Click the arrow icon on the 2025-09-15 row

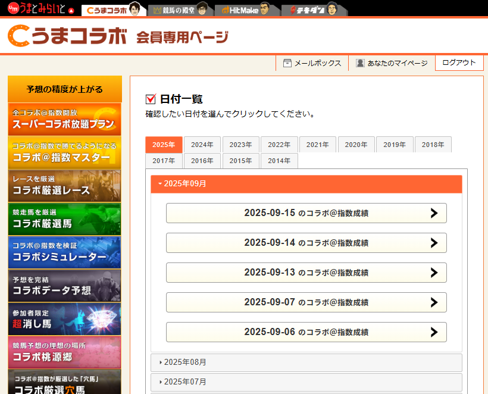pos(434,213)
